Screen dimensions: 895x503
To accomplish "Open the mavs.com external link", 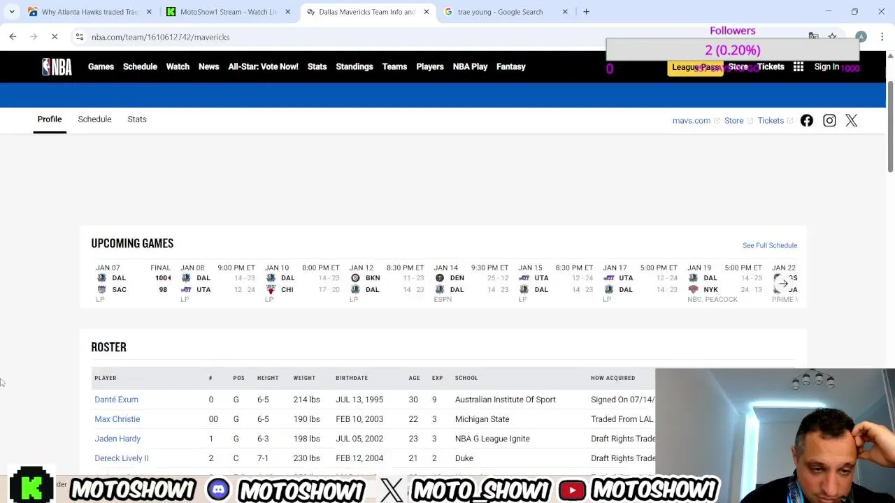I will [692, 120].
